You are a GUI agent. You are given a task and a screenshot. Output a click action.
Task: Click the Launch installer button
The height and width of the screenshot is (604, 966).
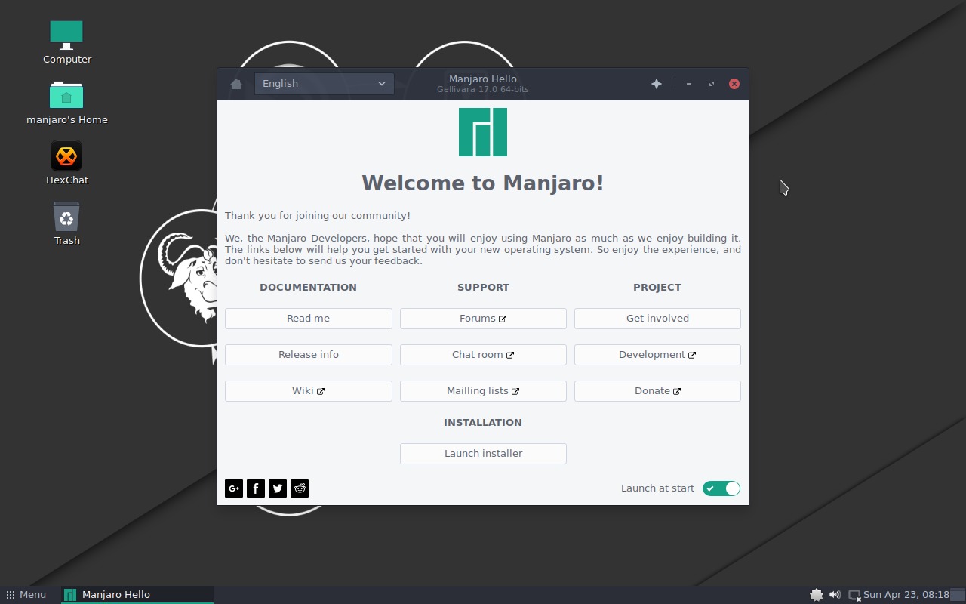pos(483,453)
